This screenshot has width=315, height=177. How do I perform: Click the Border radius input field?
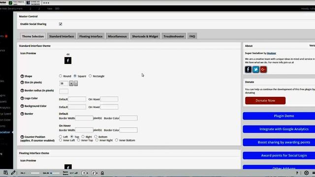click(63, 91)
